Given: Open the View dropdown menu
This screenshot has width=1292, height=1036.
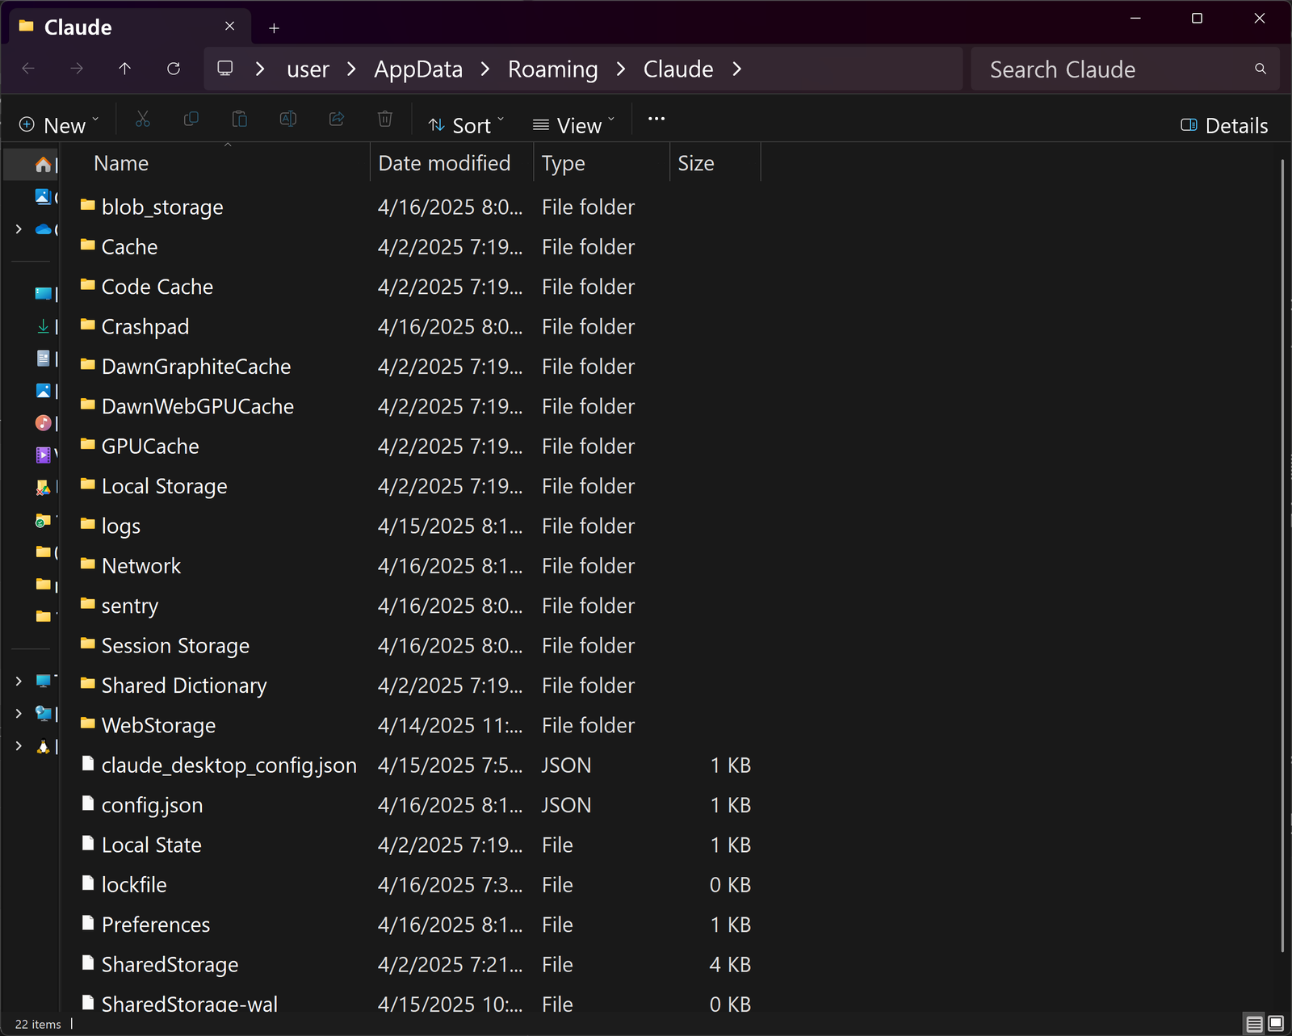Looking at the screenshot, I should tap(574, 125).
